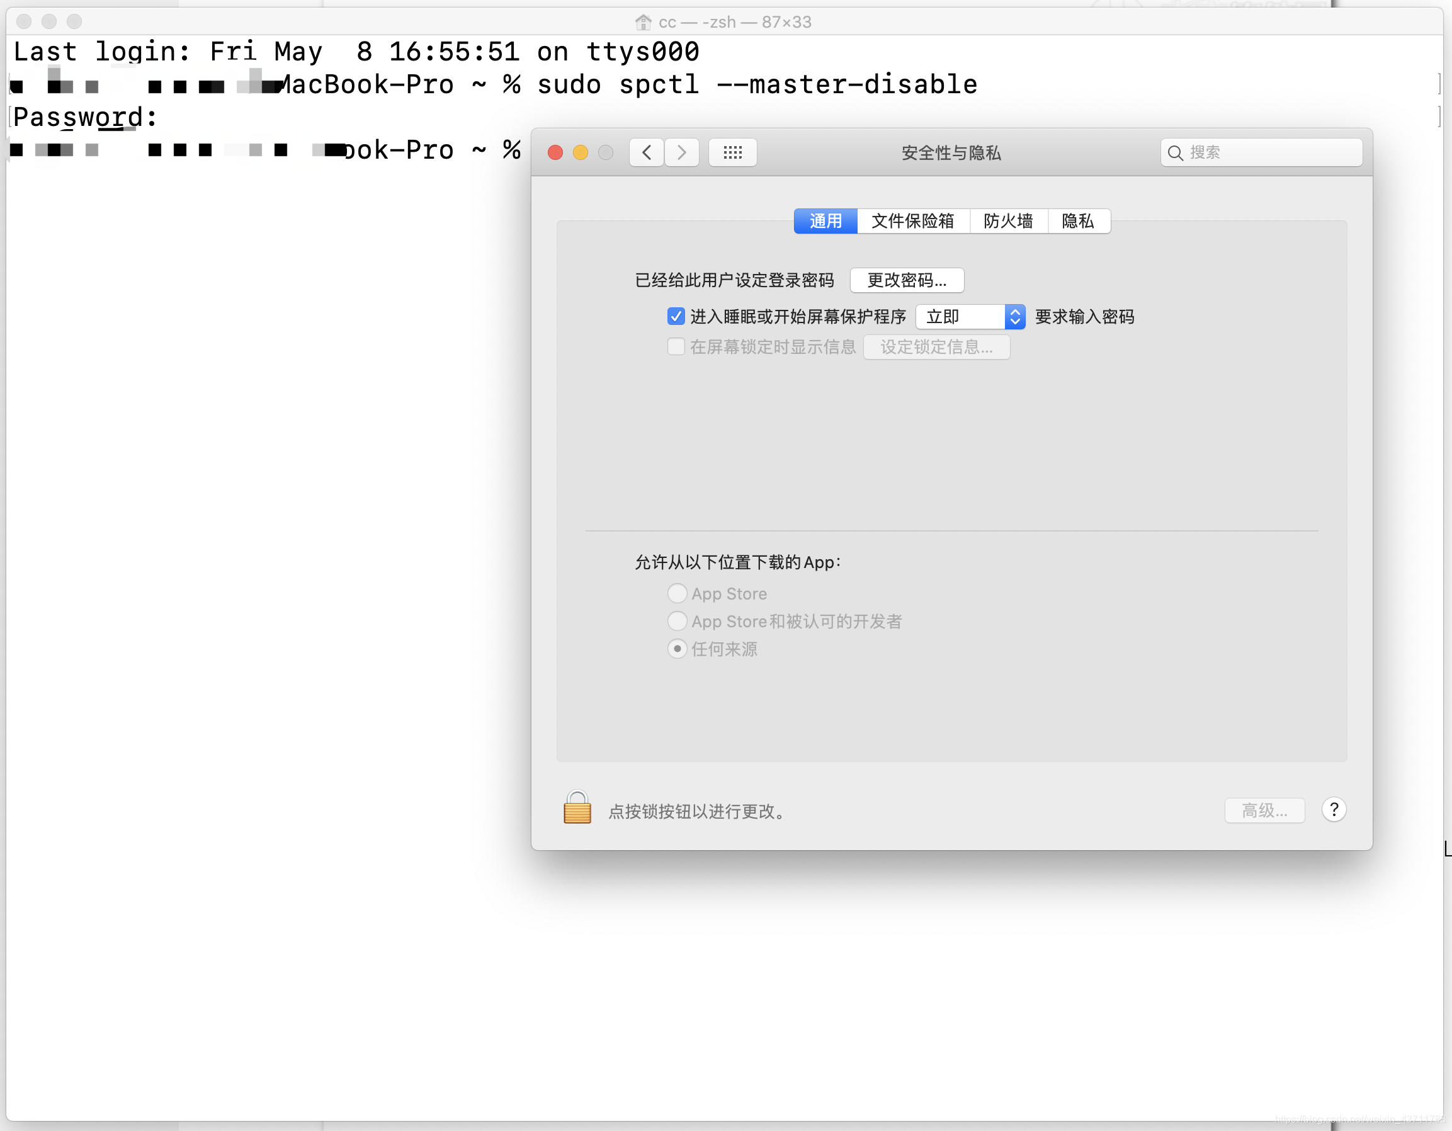Minimize Security & Privacy with yellow button
Image resolution: width=1452 pixels, height=1131 pixels.
point(580,153)
